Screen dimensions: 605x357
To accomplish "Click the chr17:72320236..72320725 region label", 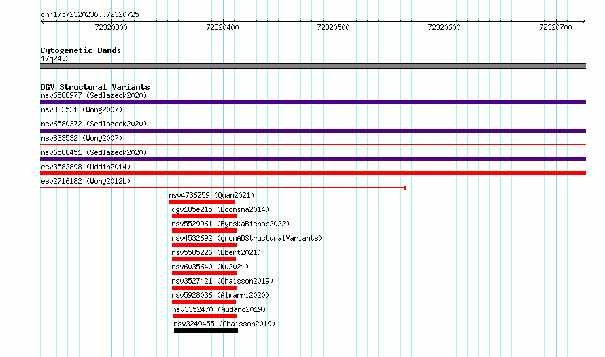I will 90,15.
